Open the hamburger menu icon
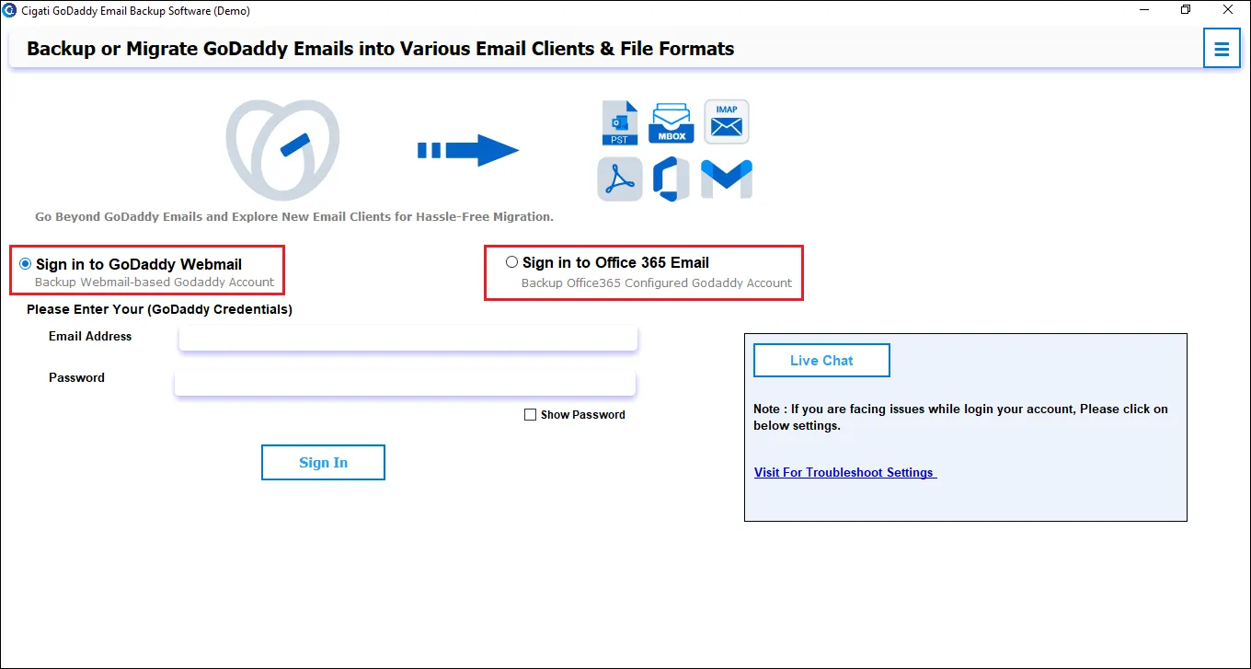The height and width of the screenshot is (669, 1251). pyautogui.click(x=1222, y=49)
